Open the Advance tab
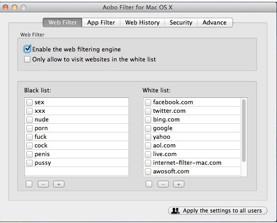The height and width of the screenshot is (223, 277). [x=214, y=22]
